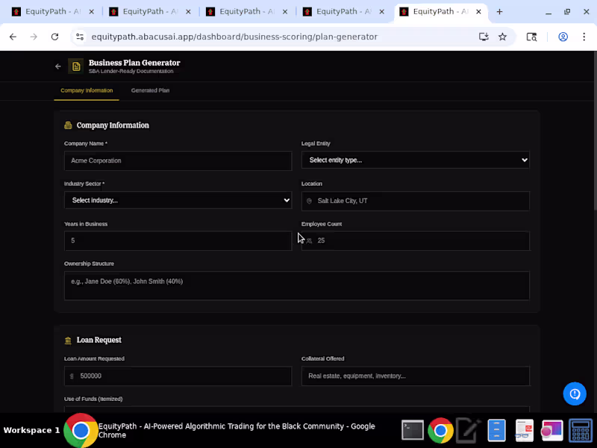Open the document viewer taskbar icon
This screenshot has width=597, height=448.
coord(525,431)
